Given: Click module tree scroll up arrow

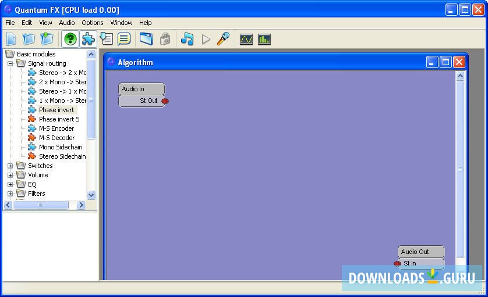Looking at the screenshot, I should (x=91, y=55).
